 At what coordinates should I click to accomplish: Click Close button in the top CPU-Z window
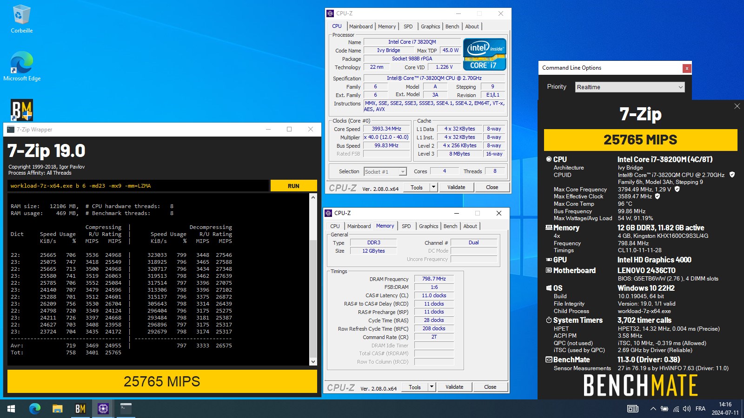[x=492, y=187]
